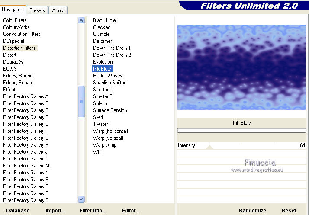
Task: Select Filter Factory Gallery S
Action: pos(26,193)
